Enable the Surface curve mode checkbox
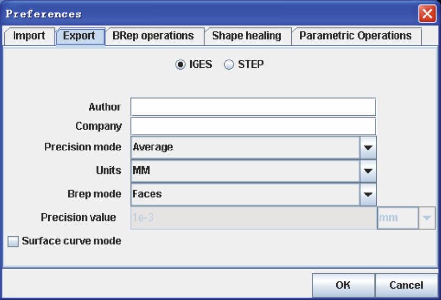 pos(14,241)
